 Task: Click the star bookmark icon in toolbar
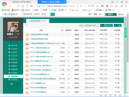pyautogui.click(x=31, y=6)
